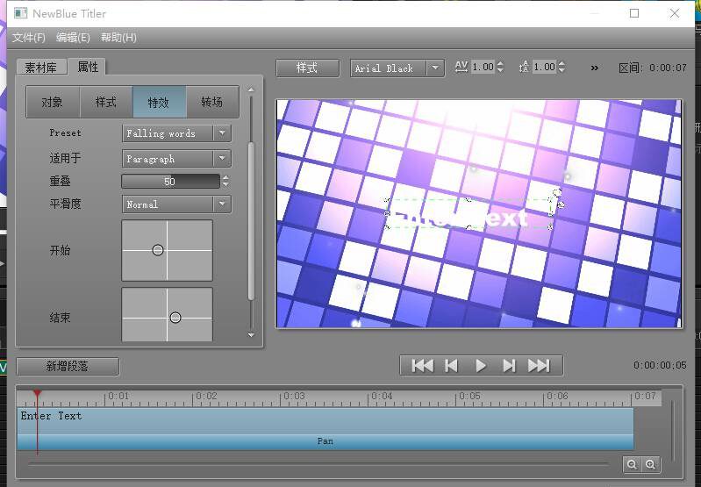
Task: Open the 文件(F) menu
Action: click(x=29, y=38)
